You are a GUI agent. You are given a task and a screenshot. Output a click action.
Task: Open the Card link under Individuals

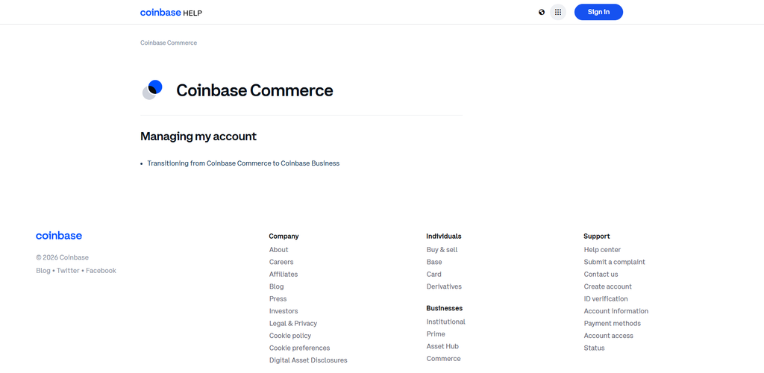[433, 274]
